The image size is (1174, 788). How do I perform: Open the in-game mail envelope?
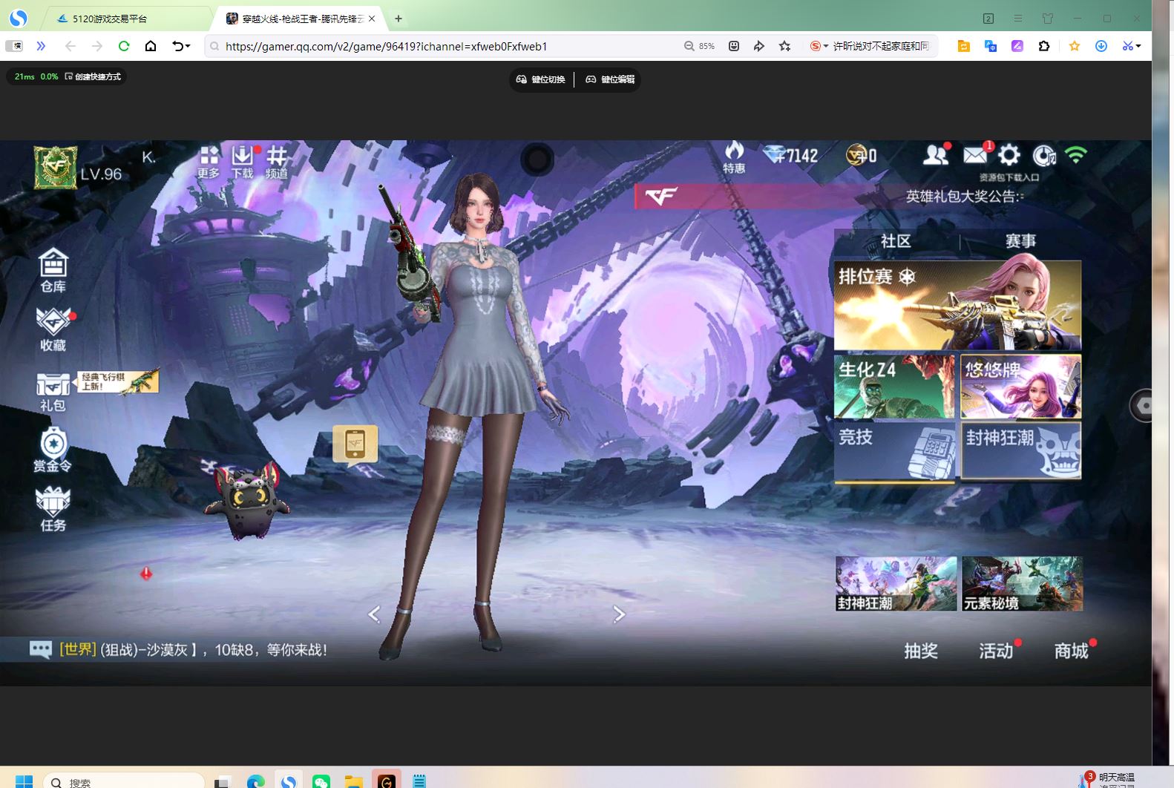pos(975,155)
